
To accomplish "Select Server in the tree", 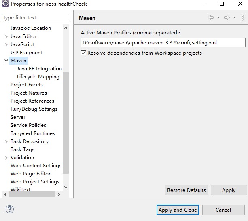I will click(18, 117).
